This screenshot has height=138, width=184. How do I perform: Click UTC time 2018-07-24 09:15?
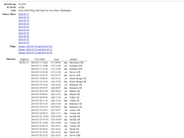tap(39, 113)
